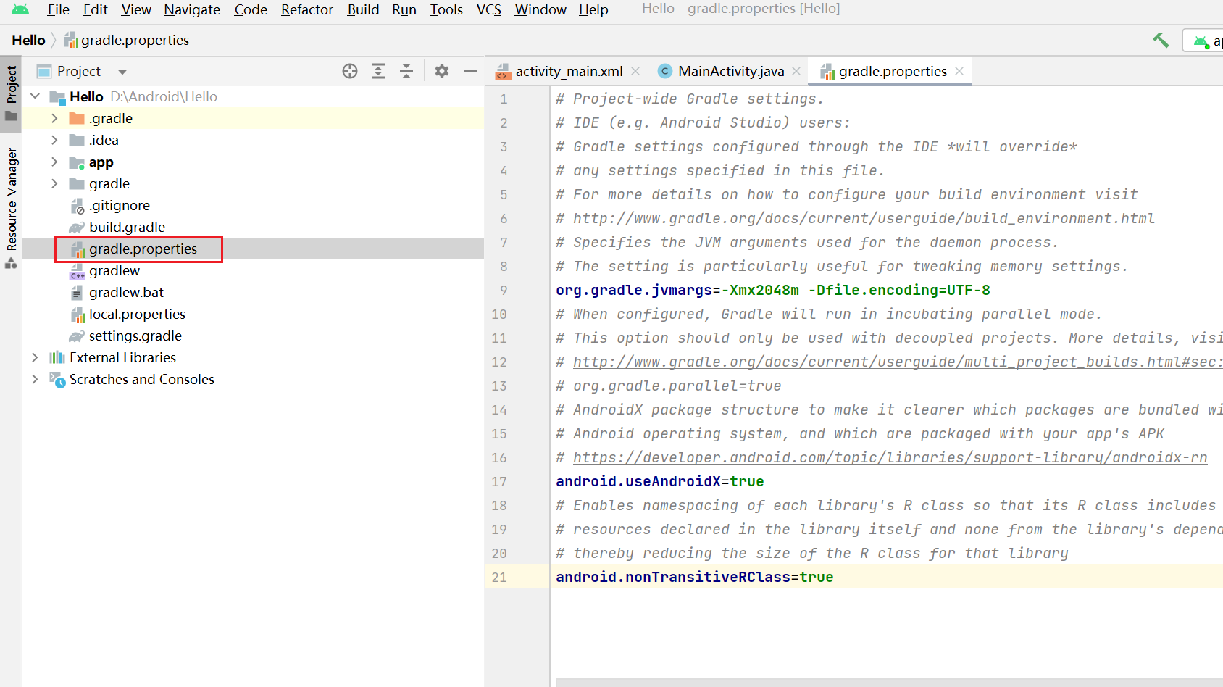Click the editor horizontal scrollbar
This screenshot has width=1223, height=687.
coord(889,683)
